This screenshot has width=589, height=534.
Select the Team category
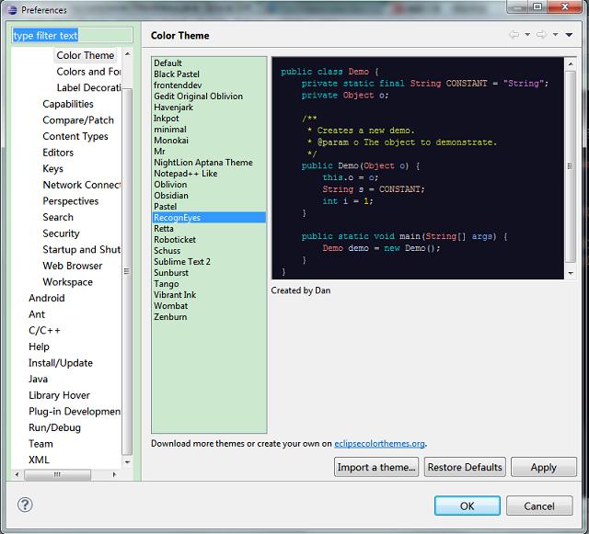coord(40,444)
